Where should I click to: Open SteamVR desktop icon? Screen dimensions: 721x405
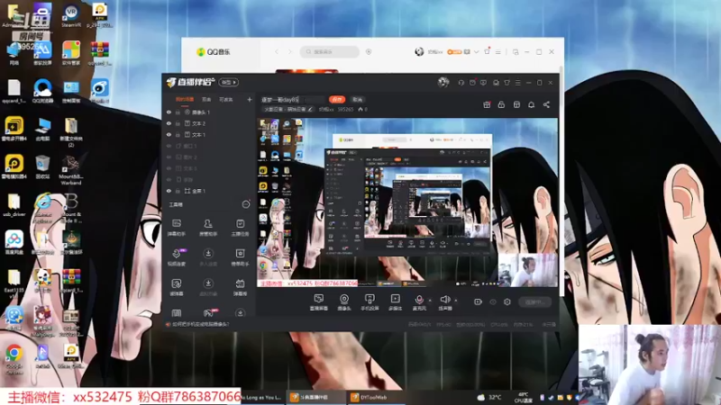click(x=71, y=15)
